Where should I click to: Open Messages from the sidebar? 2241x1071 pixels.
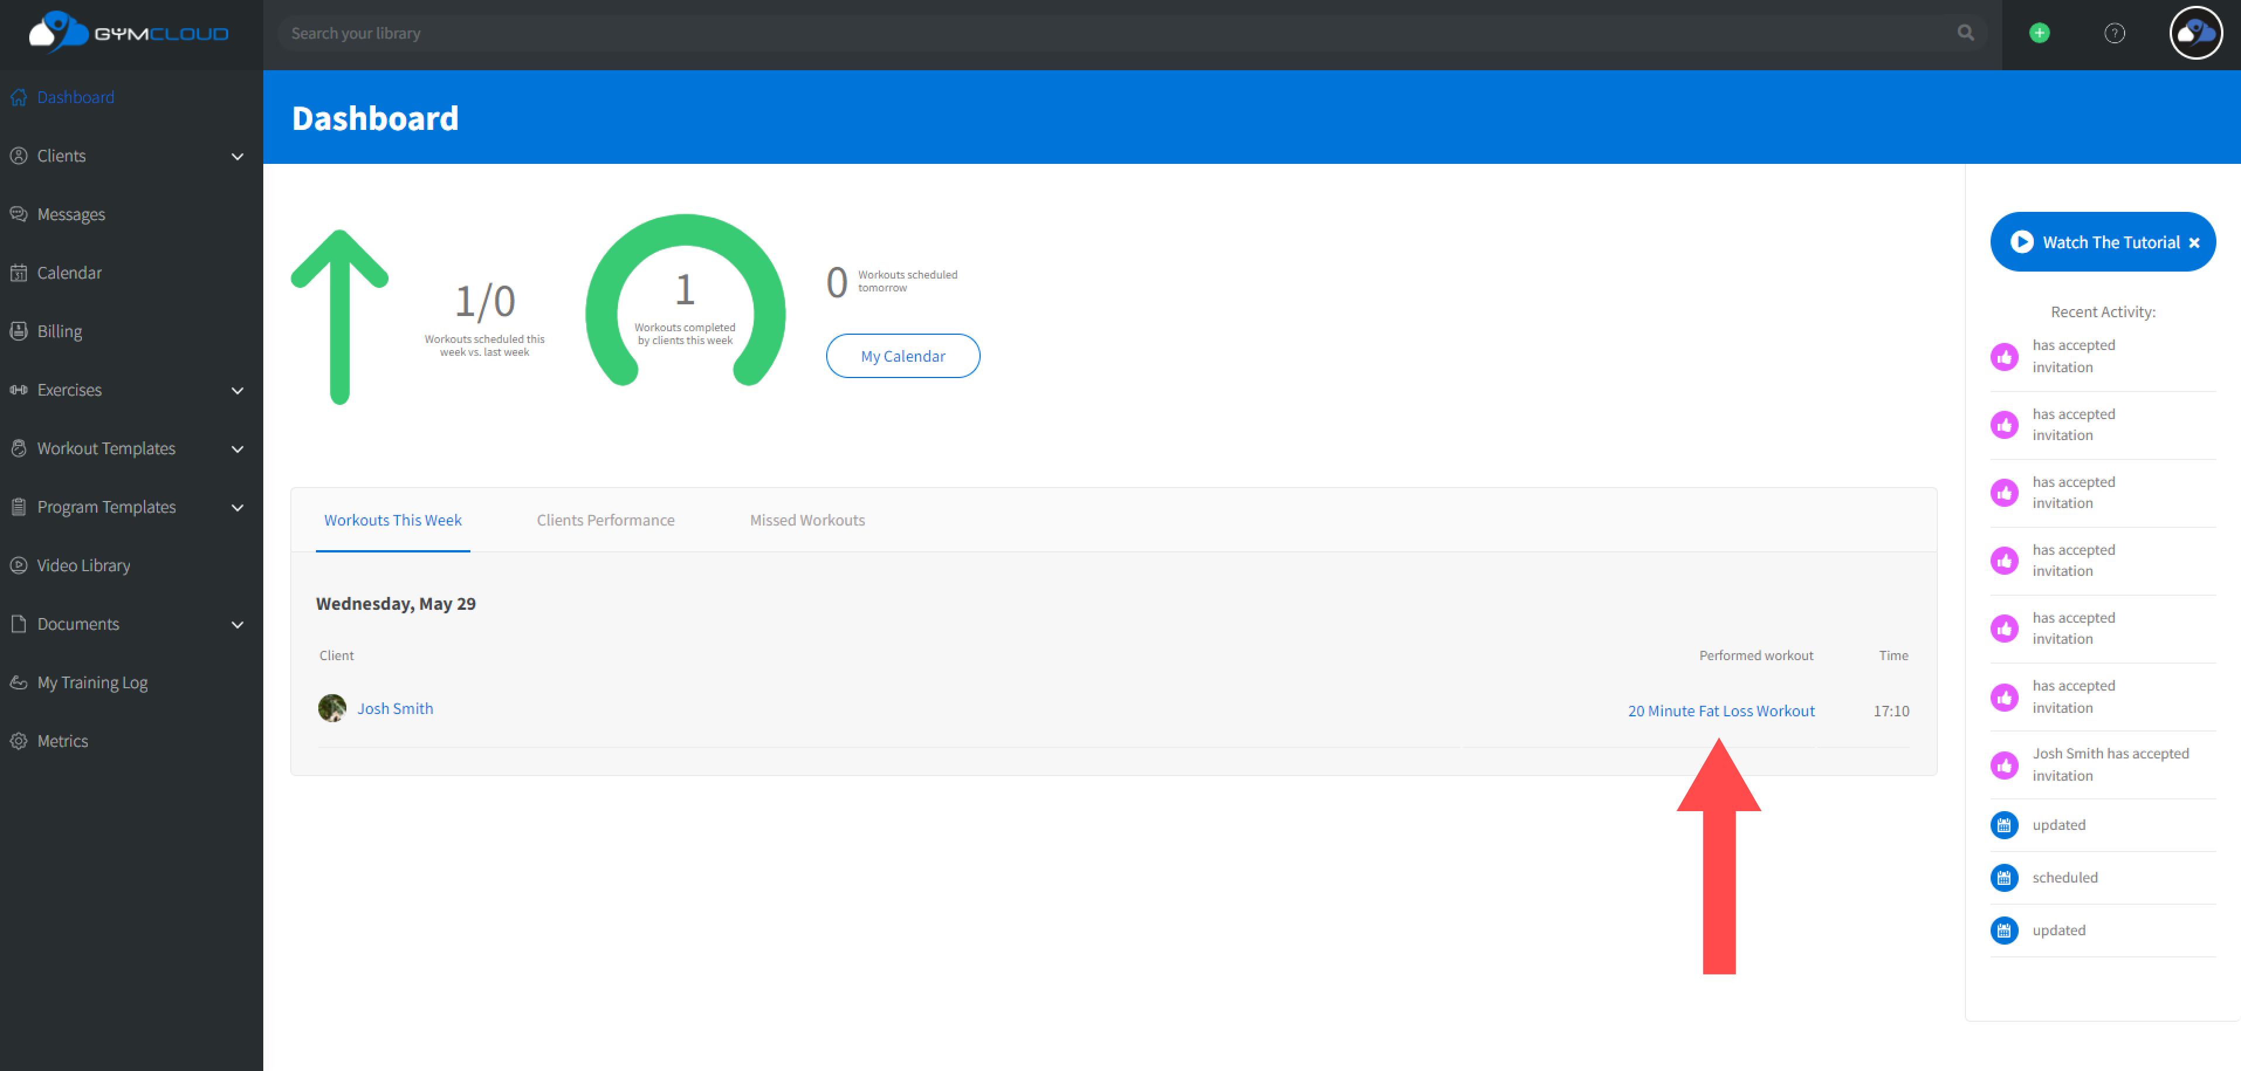point(70,214)
